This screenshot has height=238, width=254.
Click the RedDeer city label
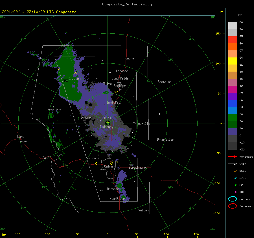tap(120, 86)
